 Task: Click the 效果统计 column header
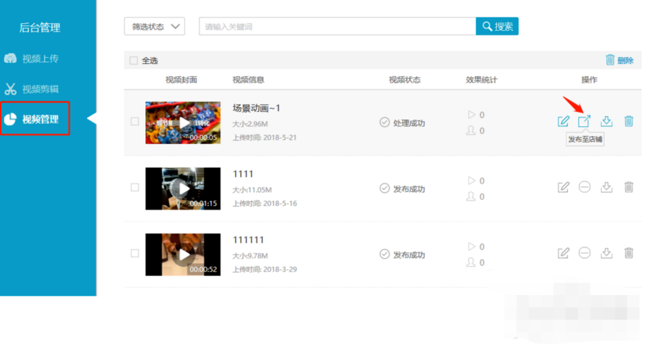(481, 80)
